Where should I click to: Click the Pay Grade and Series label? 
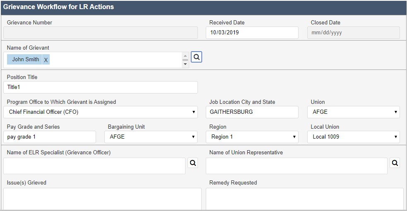33,127
